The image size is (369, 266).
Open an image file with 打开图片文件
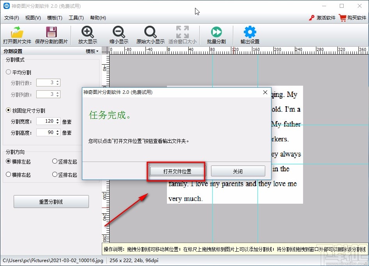tap(17, 34)
